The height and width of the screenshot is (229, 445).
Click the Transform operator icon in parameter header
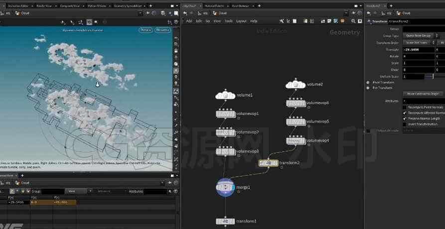(x=369, y=21)
